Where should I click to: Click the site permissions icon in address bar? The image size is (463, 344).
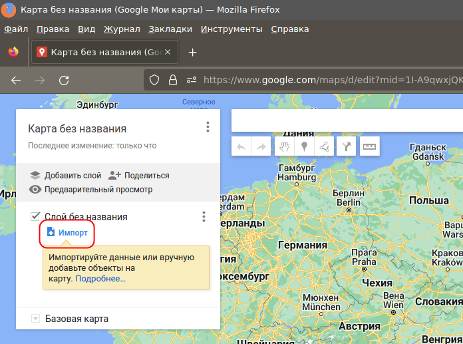point(192,80)
